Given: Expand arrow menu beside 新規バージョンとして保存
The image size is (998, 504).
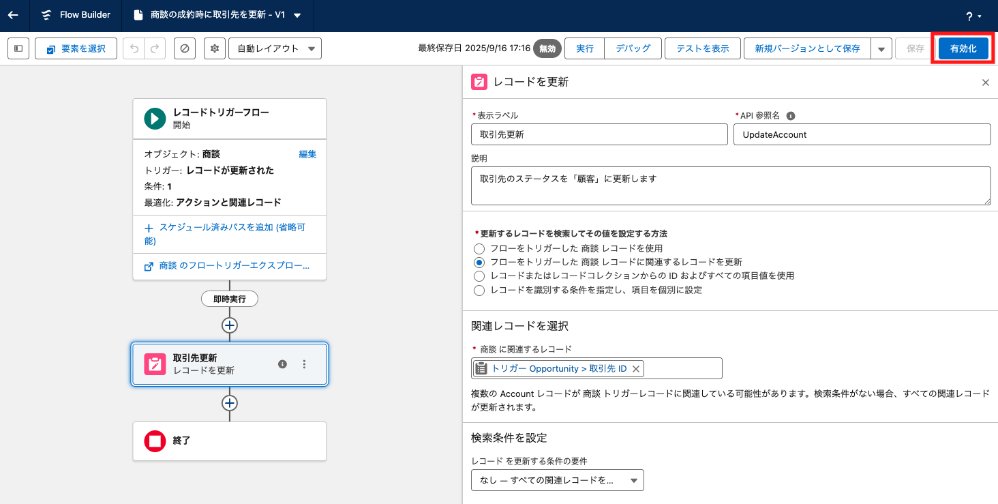Looking at the screenshot, I should coord(881,48).
